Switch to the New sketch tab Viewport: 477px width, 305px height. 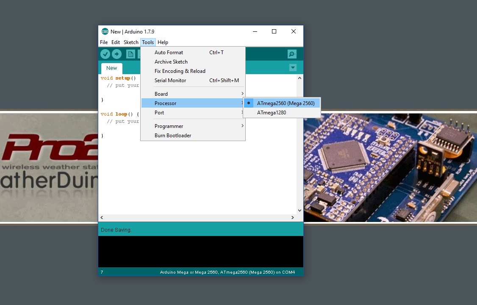111,68
